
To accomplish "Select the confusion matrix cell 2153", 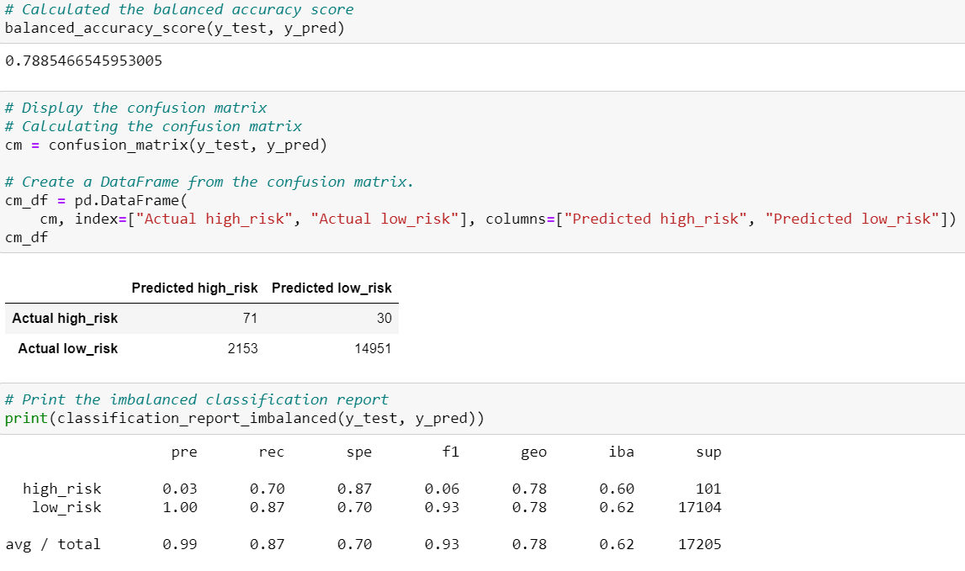I will click(x=242, y=348).
